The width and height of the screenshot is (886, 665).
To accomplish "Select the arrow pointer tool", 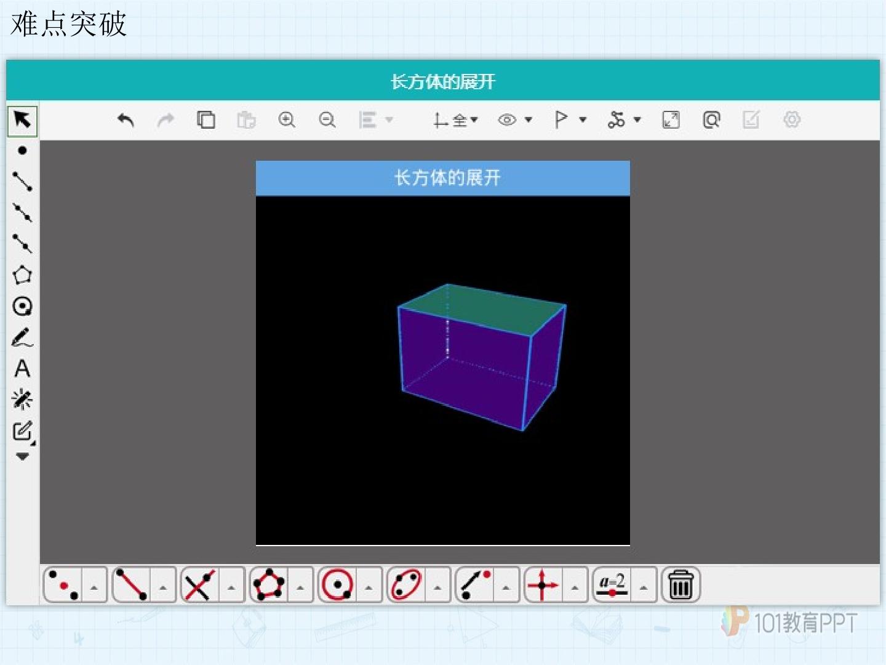I will coord(22,120).
